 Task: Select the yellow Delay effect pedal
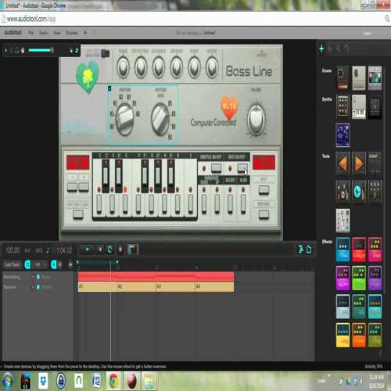tap(343, 335)
